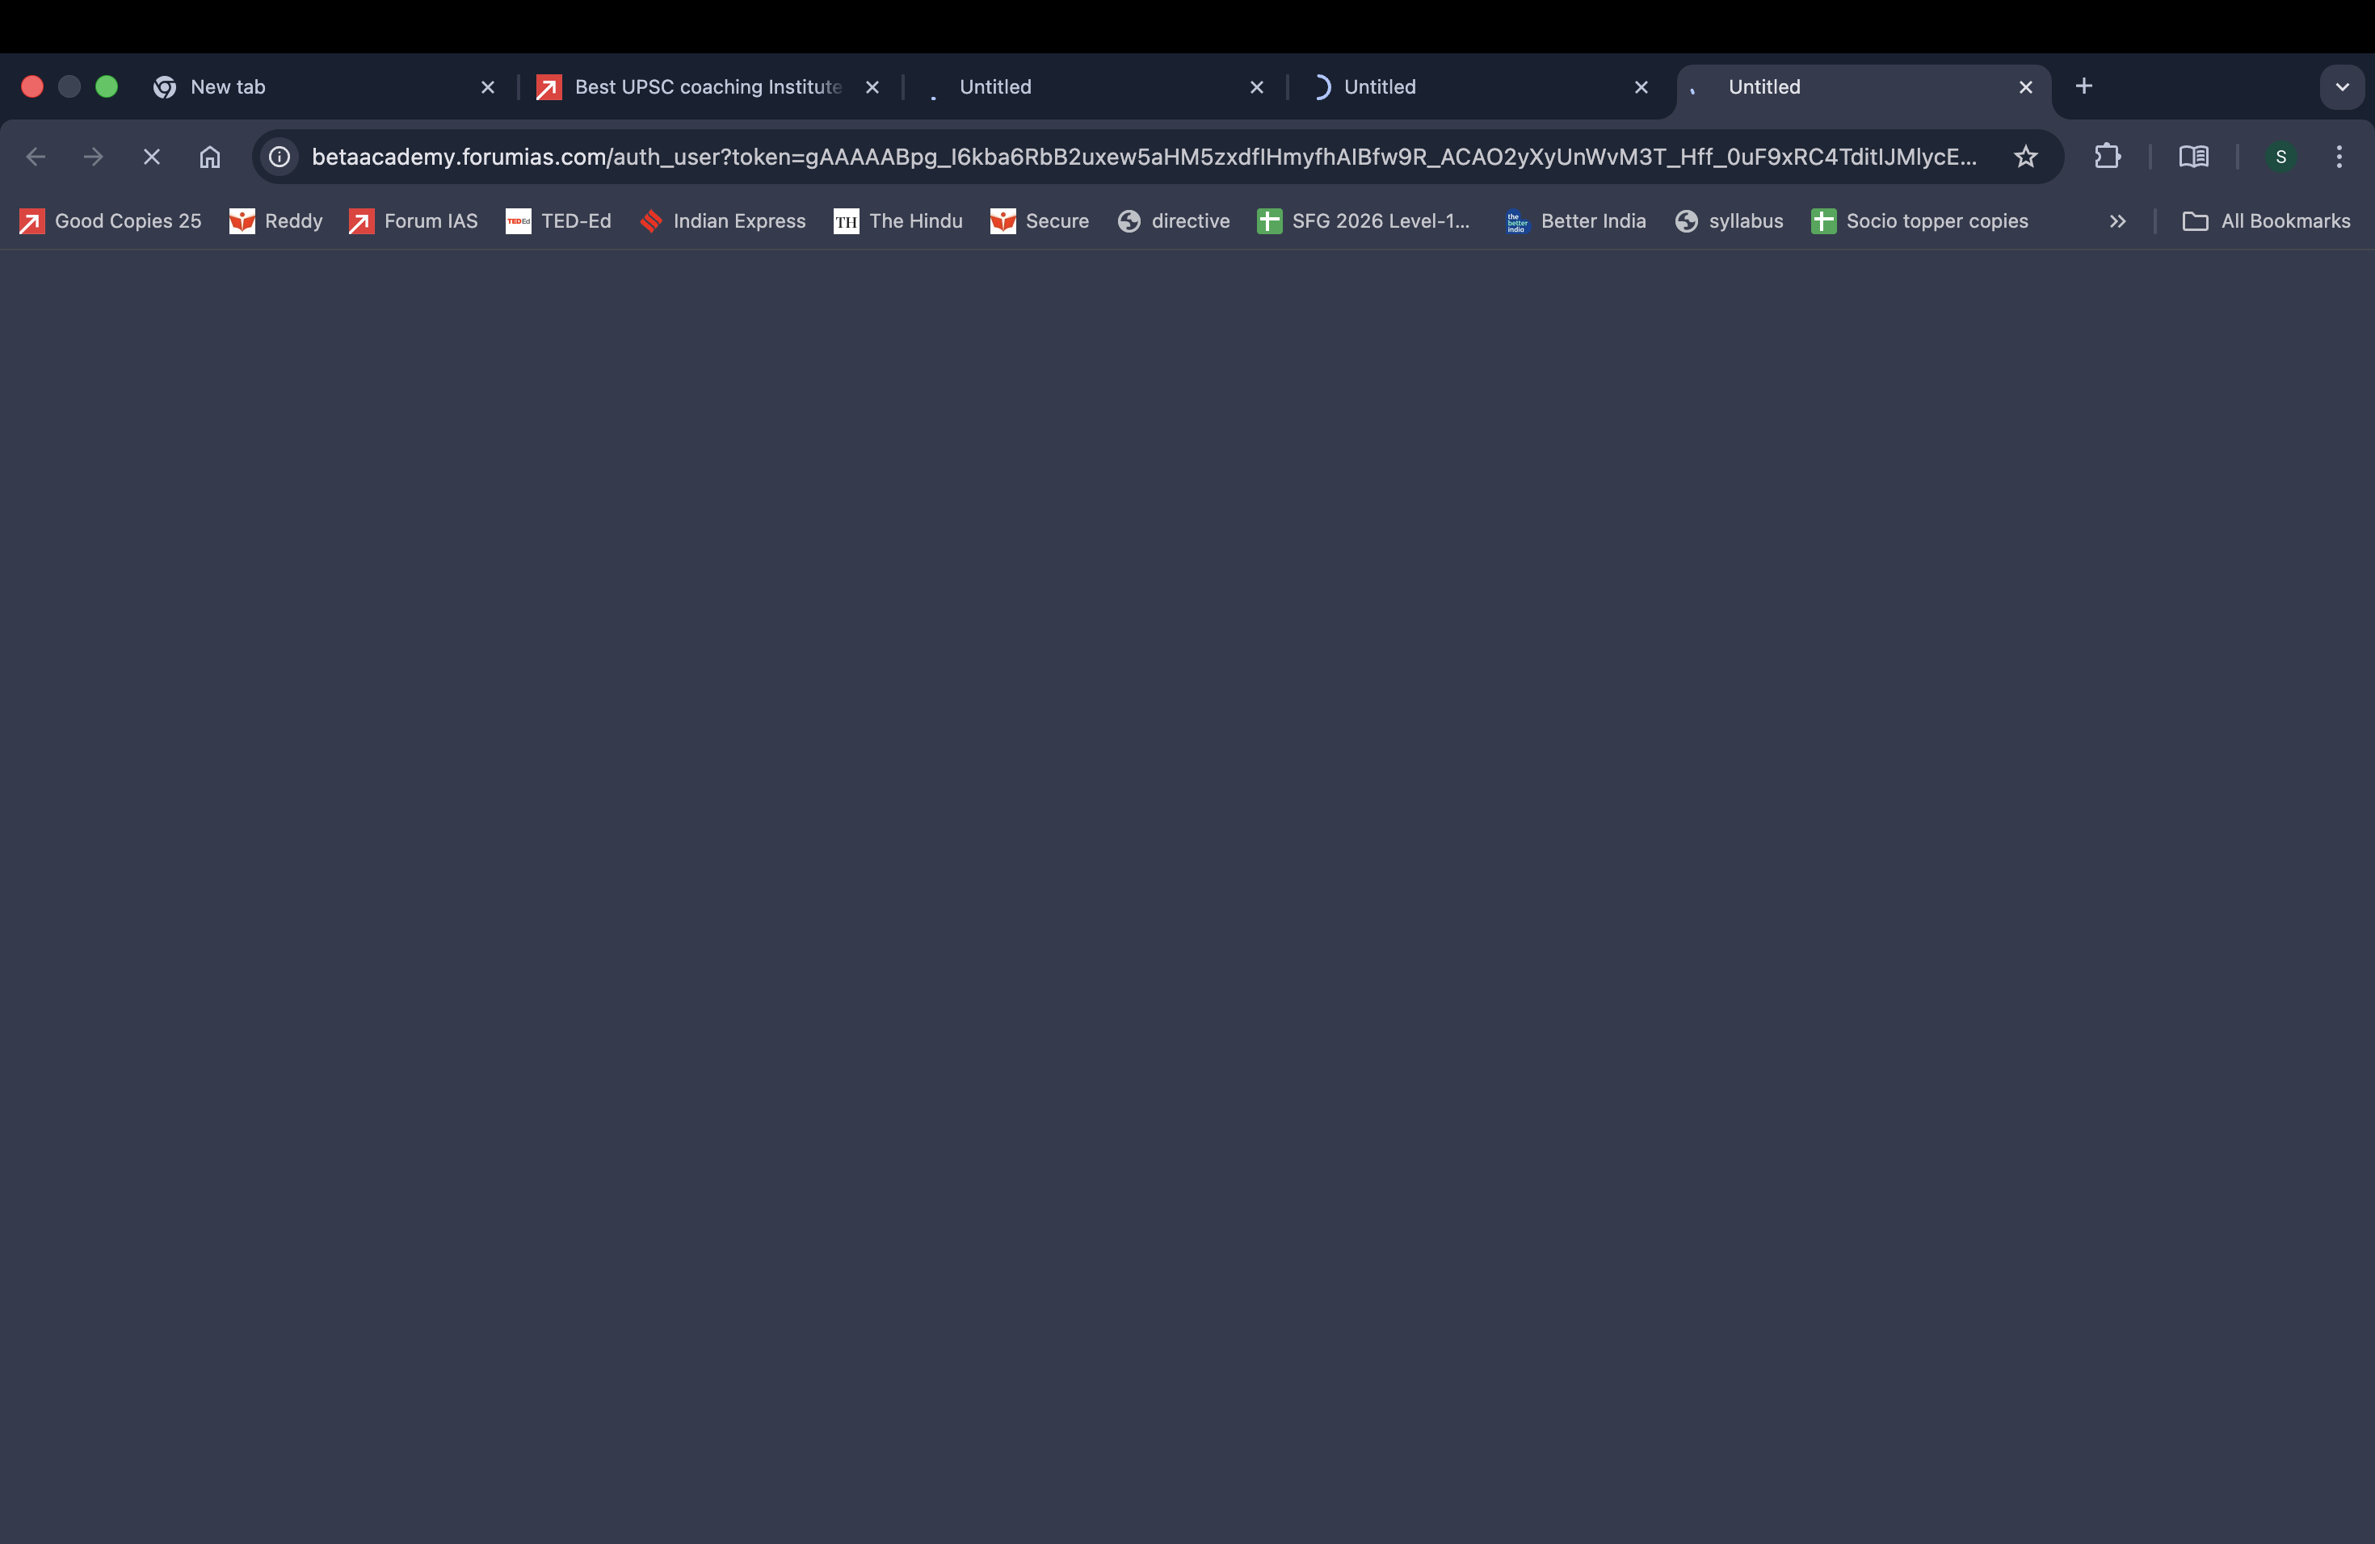This screenshot has width=2375, height=1544.
Task: Open the SFG 2026 Level-1 bookmark
Action: point(1363,221)
